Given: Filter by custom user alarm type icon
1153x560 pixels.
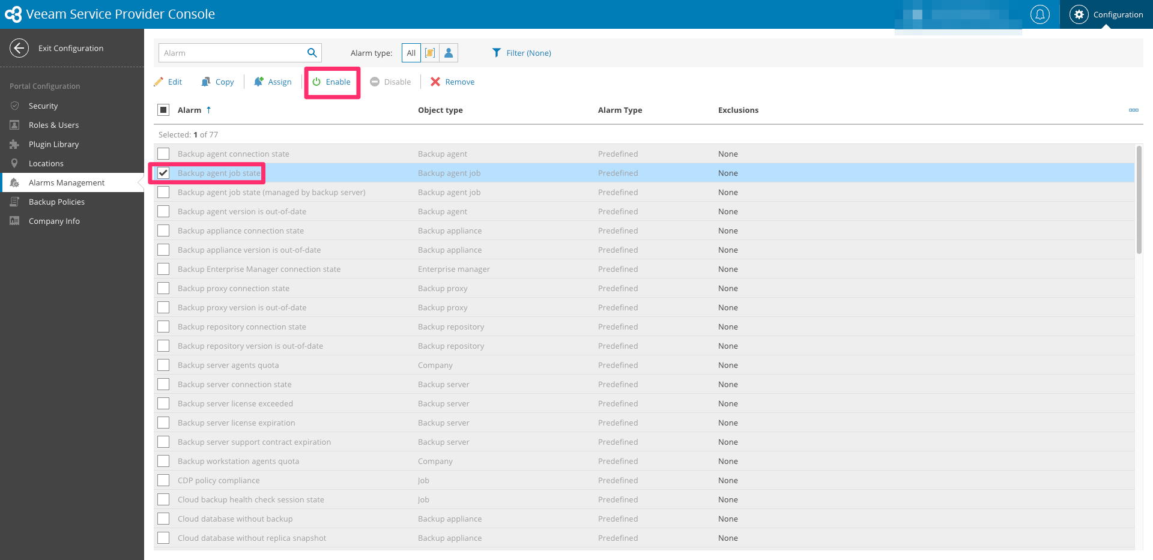Looking at the screenshot, I should click(x=449, y=53).
